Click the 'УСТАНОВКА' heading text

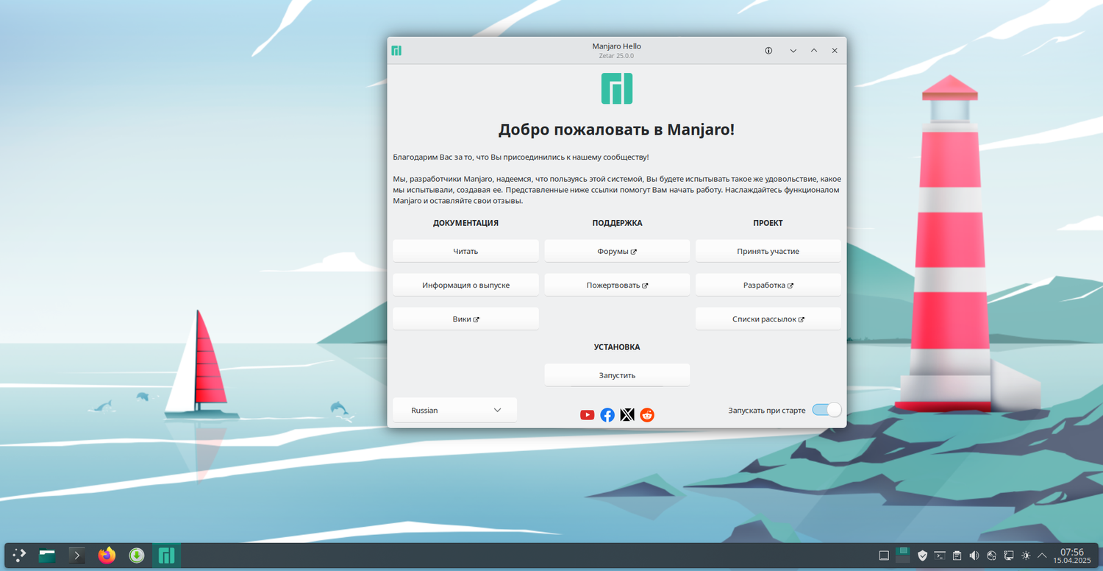[x=617, y=347]
